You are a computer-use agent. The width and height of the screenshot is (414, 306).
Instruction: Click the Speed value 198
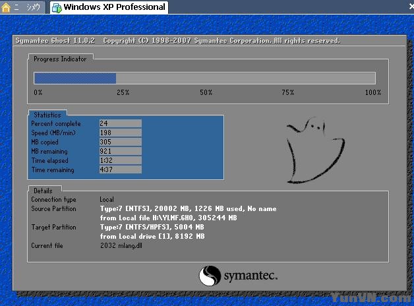(121, 133)
